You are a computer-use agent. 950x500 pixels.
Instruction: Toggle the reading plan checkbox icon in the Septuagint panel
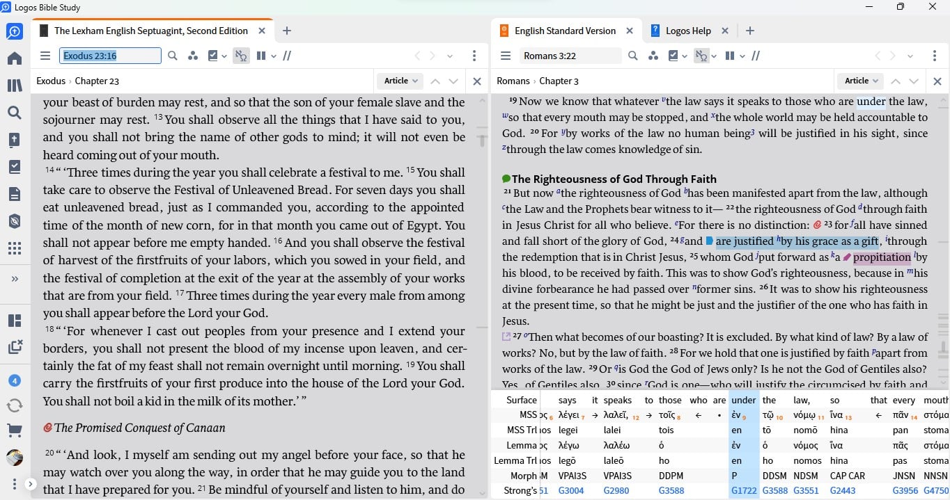(213, 56)
